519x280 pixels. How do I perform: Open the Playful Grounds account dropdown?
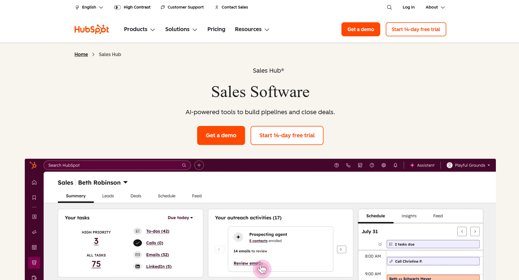click(x=468, y=165)
